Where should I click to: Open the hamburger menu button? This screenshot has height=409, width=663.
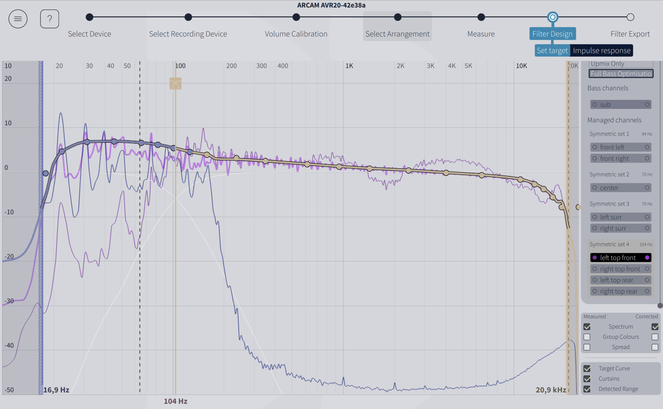tap(18, 19)
